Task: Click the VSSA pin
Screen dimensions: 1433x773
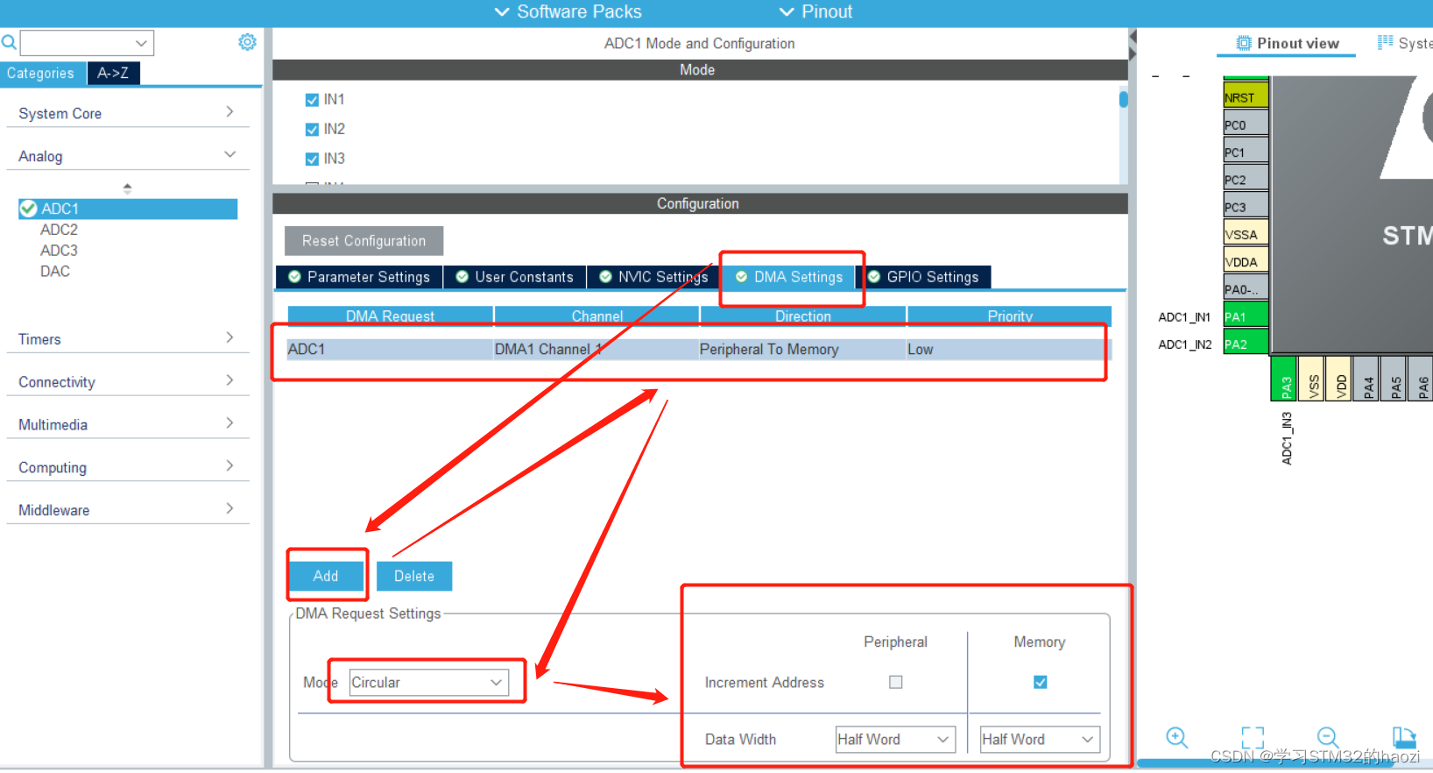Action: pos(1246,234)
